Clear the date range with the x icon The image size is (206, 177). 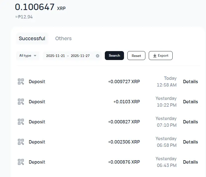point(98,56)
